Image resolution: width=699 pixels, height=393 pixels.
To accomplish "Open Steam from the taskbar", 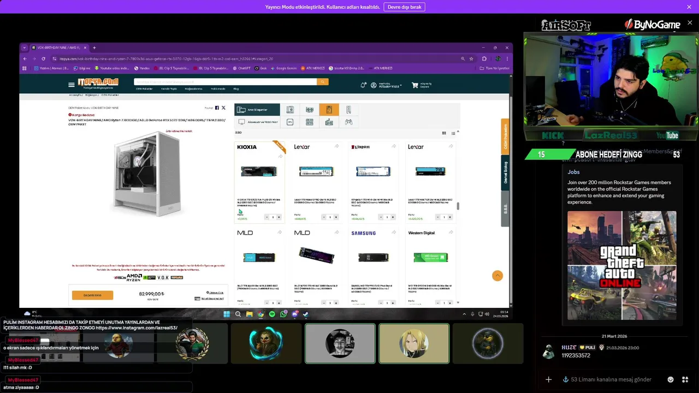I will pyautogui.click(x=306, y=314).
